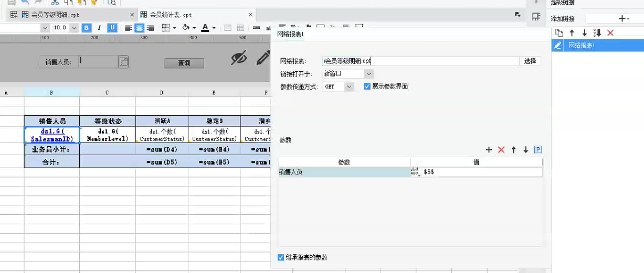
Task: Center-align the cell text
Action: pyautogui.click(x=139, y=28)
